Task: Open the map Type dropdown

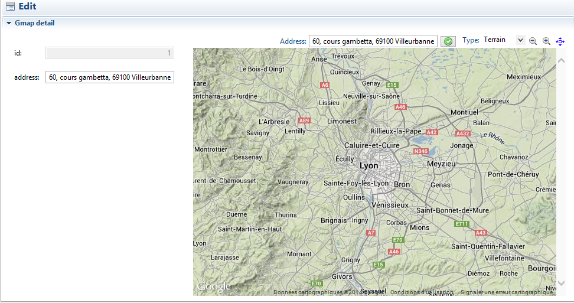Action: 520,40
